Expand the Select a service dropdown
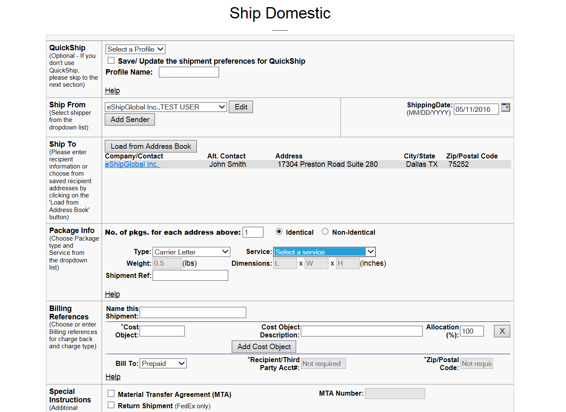 tap(324, 252)
